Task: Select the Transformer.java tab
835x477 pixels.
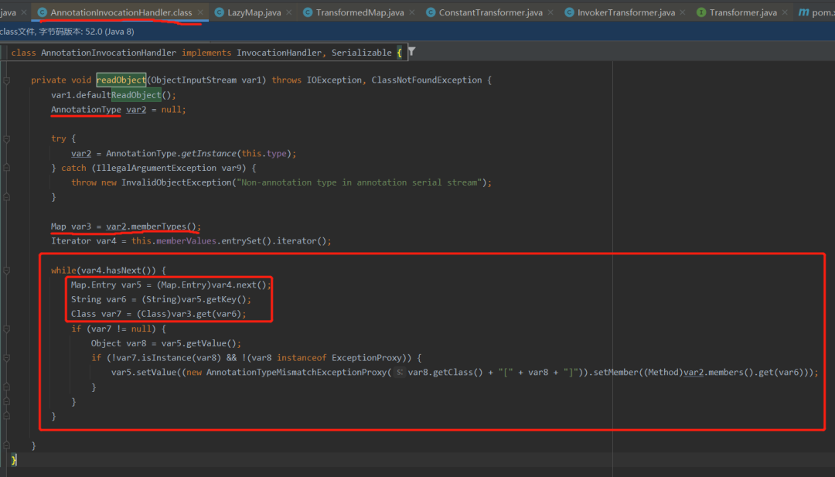Action: 743,12
